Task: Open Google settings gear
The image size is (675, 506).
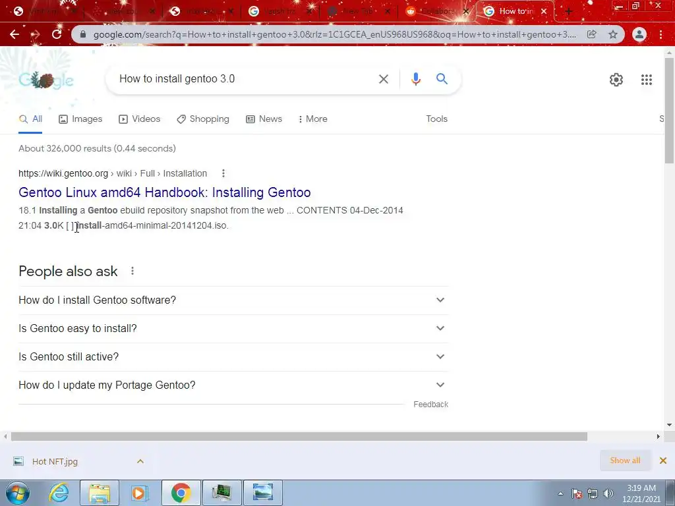Action: tap(616, 80)
